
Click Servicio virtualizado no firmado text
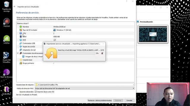click(x=26, y=95)
